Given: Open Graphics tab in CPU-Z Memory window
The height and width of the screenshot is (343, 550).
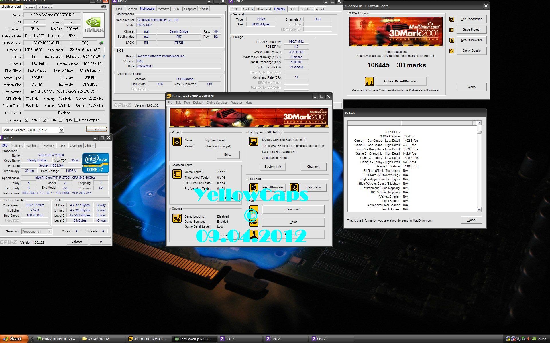Looking at the screenshot, I should click(306, 9).
